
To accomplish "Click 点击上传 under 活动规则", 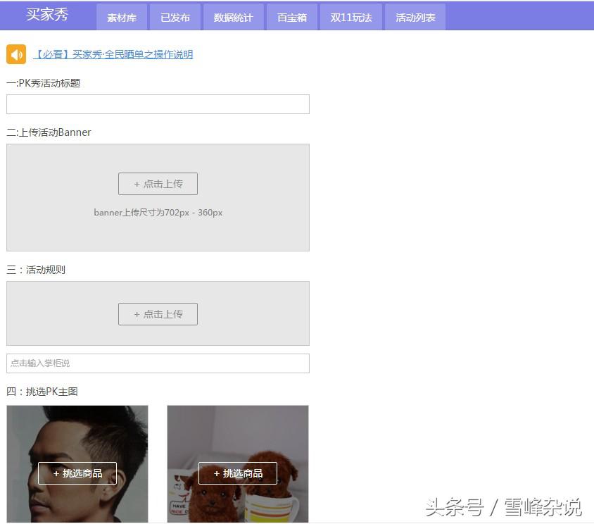I will coord(158,314).
